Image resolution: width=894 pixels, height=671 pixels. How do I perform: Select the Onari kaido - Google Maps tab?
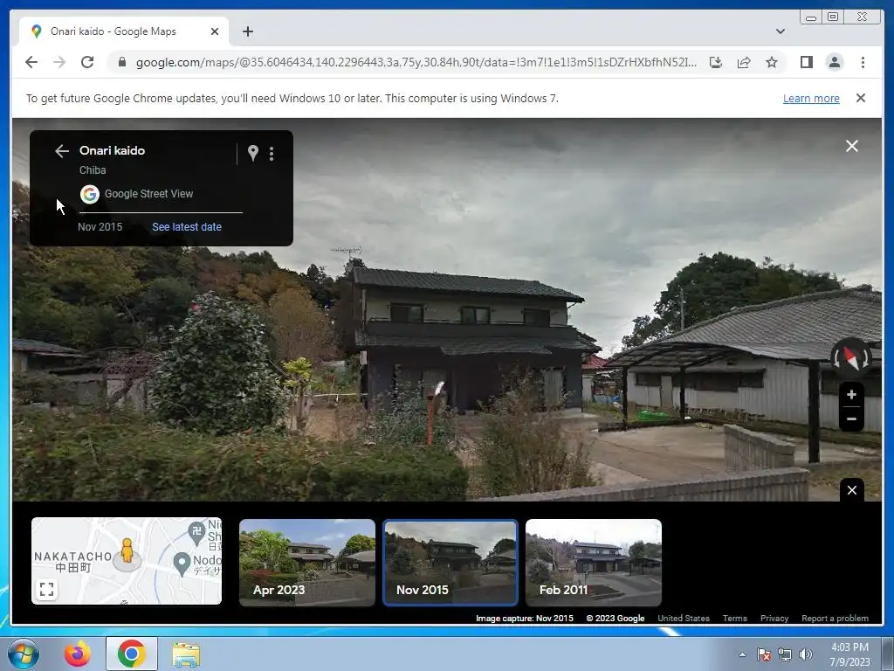124,31
